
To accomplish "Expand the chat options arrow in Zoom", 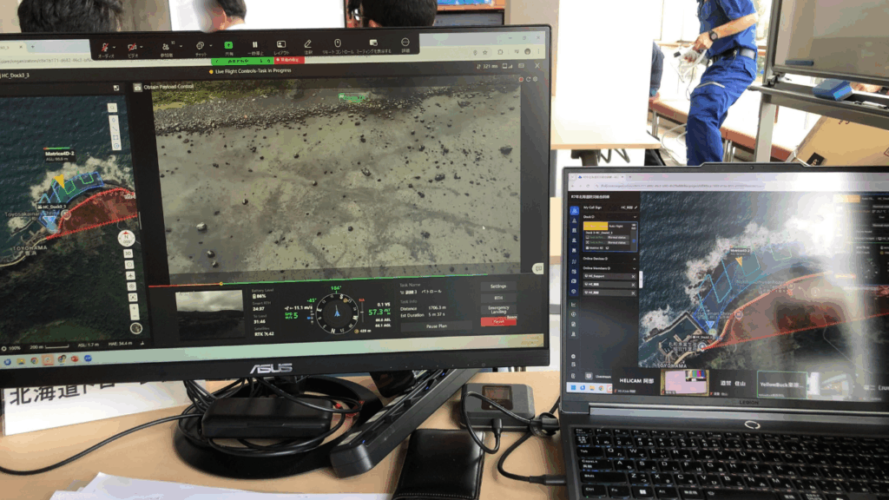I will tap(210, 45).
